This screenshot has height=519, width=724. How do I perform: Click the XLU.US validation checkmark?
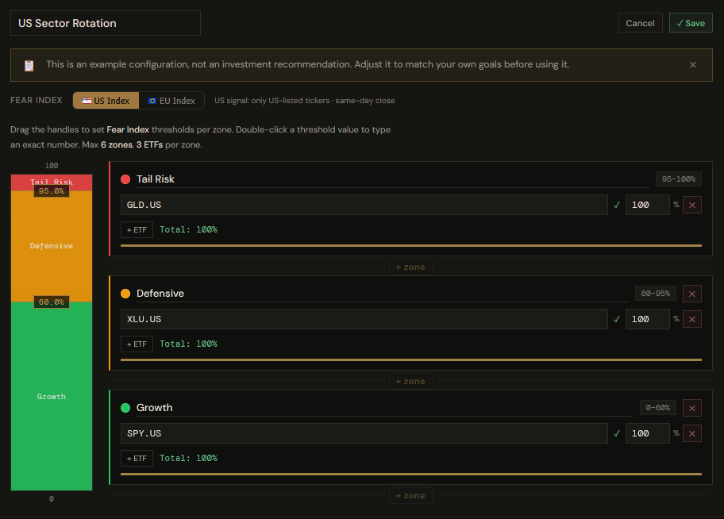616,319
